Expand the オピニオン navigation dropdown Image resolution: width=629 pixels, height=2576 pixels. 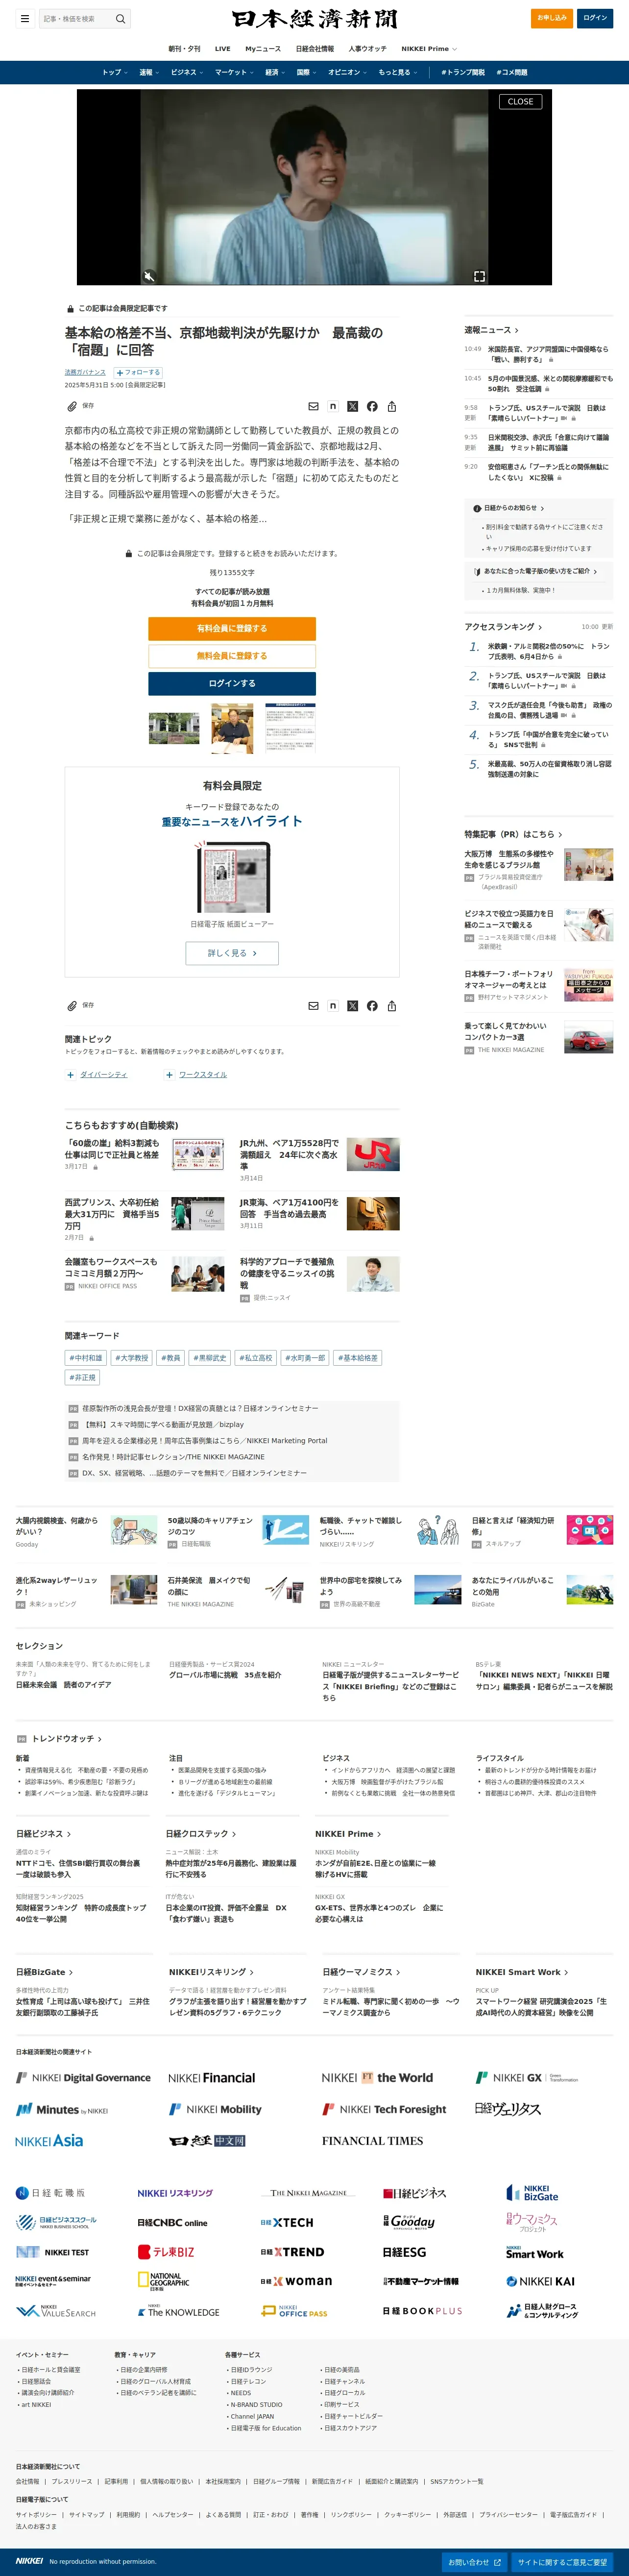[x=347, y=72]
